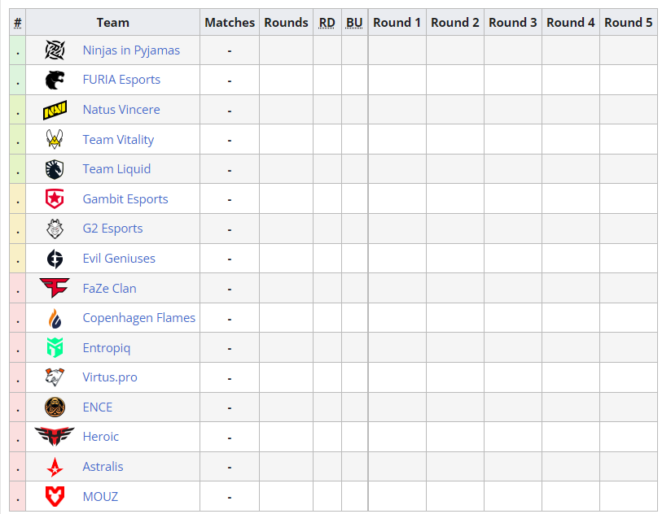Open the Entropiq team link
The height and width of the screenshot is (514, 671).
[107, 348]
